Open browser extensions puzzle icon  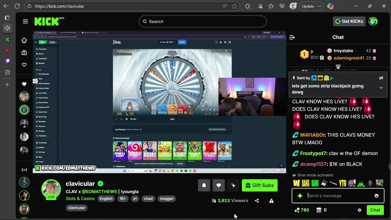[247, 6]
